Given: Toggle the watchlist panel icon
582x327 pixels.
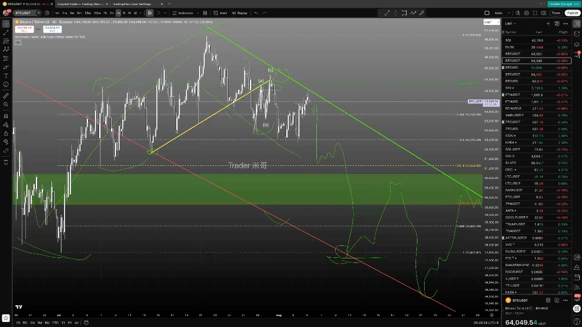Looking at the screenshot, I should tap(577, 24).
